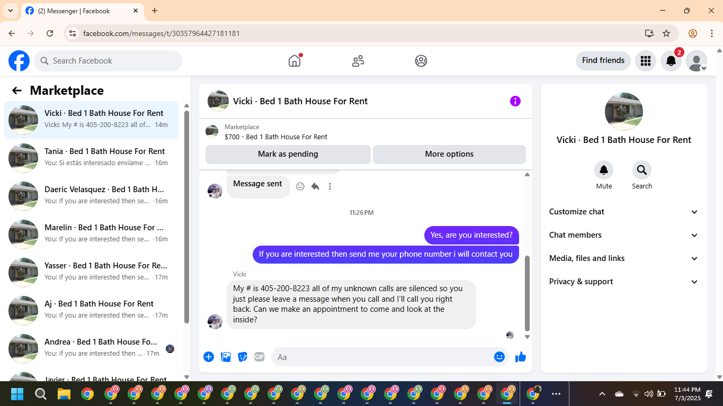Send a thumbs up like
The image size is (723, 406).
pos(521,357)
